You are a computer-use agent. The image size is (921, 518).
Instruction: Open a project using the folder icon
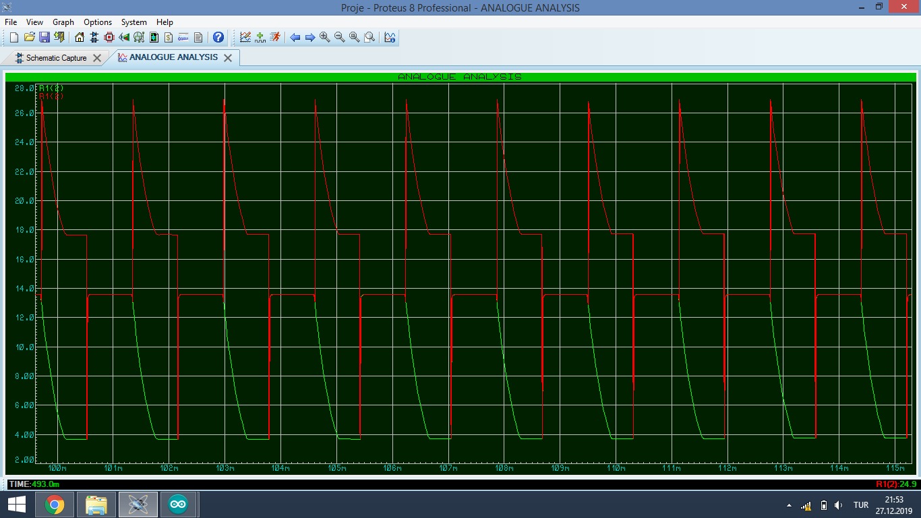pyautogui.click(x=29, y=38)
